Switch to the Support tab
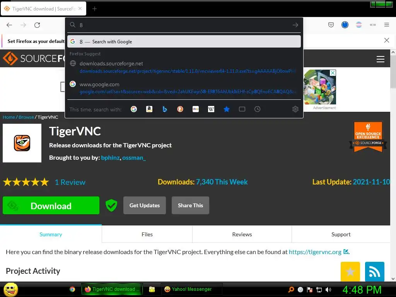Image resolution: width=396 pixels, height=297 pixels. (x=341, y=234)
